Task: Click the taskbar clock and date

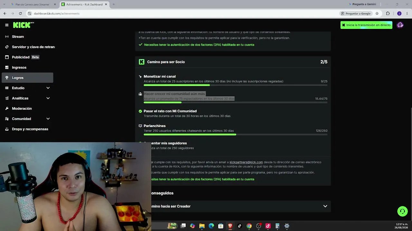Action: [402, 226]
